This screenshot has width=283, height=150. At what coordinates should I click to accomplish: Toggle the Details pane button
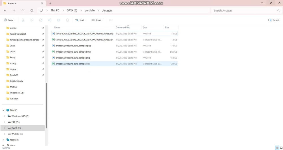pyautogui.click(x=274, y=20)
